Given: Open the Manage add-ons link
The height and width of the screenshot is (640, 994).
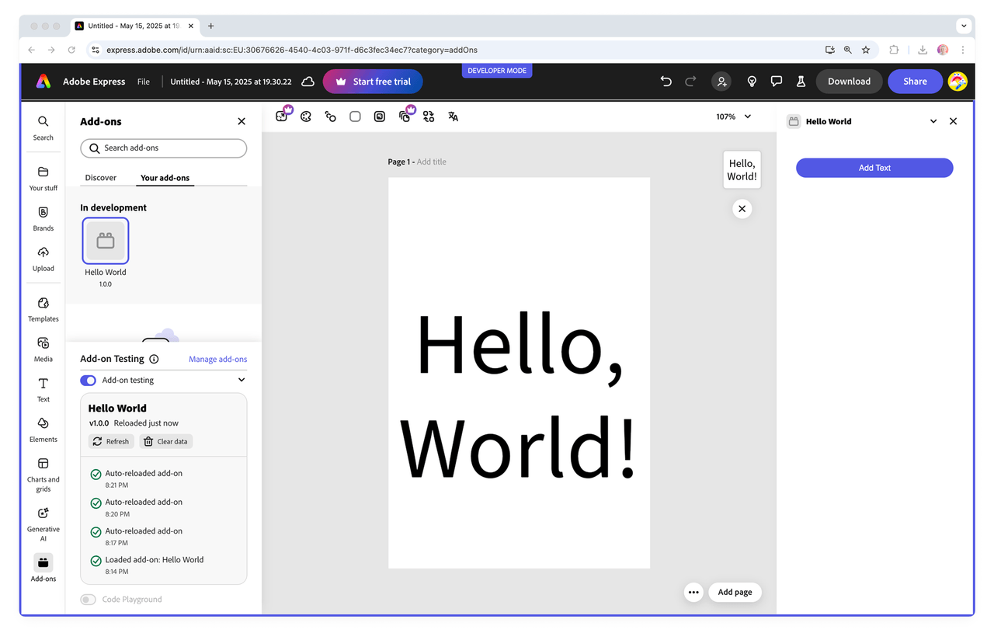Looking at the screenshot, I should pyautogui.click(x=217, y=360).
